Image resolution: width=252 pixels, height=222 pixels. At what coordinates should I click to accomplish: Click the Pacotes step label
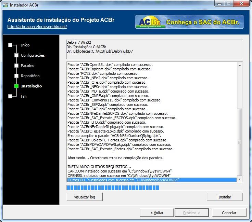(27, 66)
